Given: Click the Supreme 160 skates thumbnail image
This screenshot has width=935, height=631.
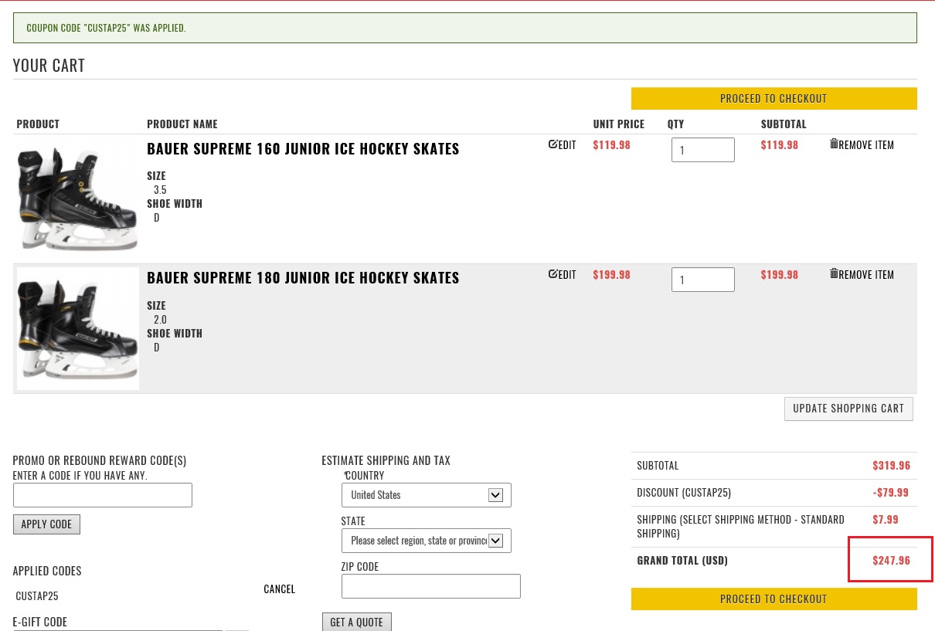Looking at the screenshot, I should (x=78, y=198).
